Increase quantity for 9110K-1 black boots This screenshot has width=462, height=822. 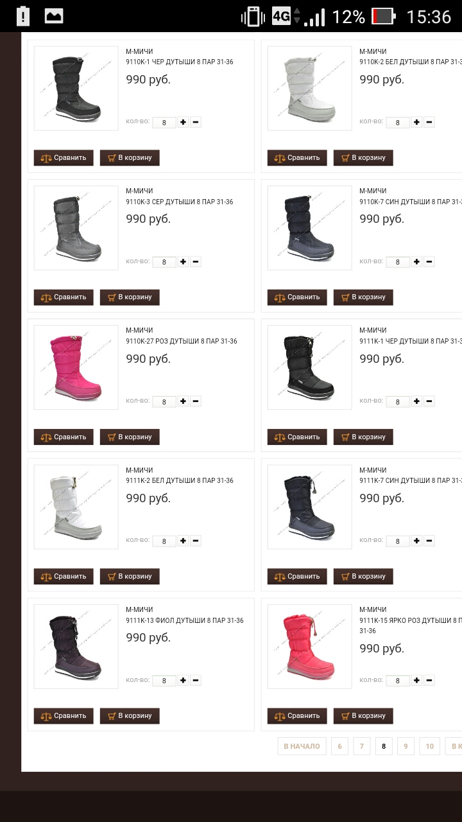pos(183,122)
